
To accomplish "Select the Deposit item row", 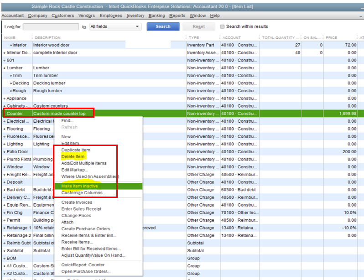I will pyautogui.click(x=183, y=182).
